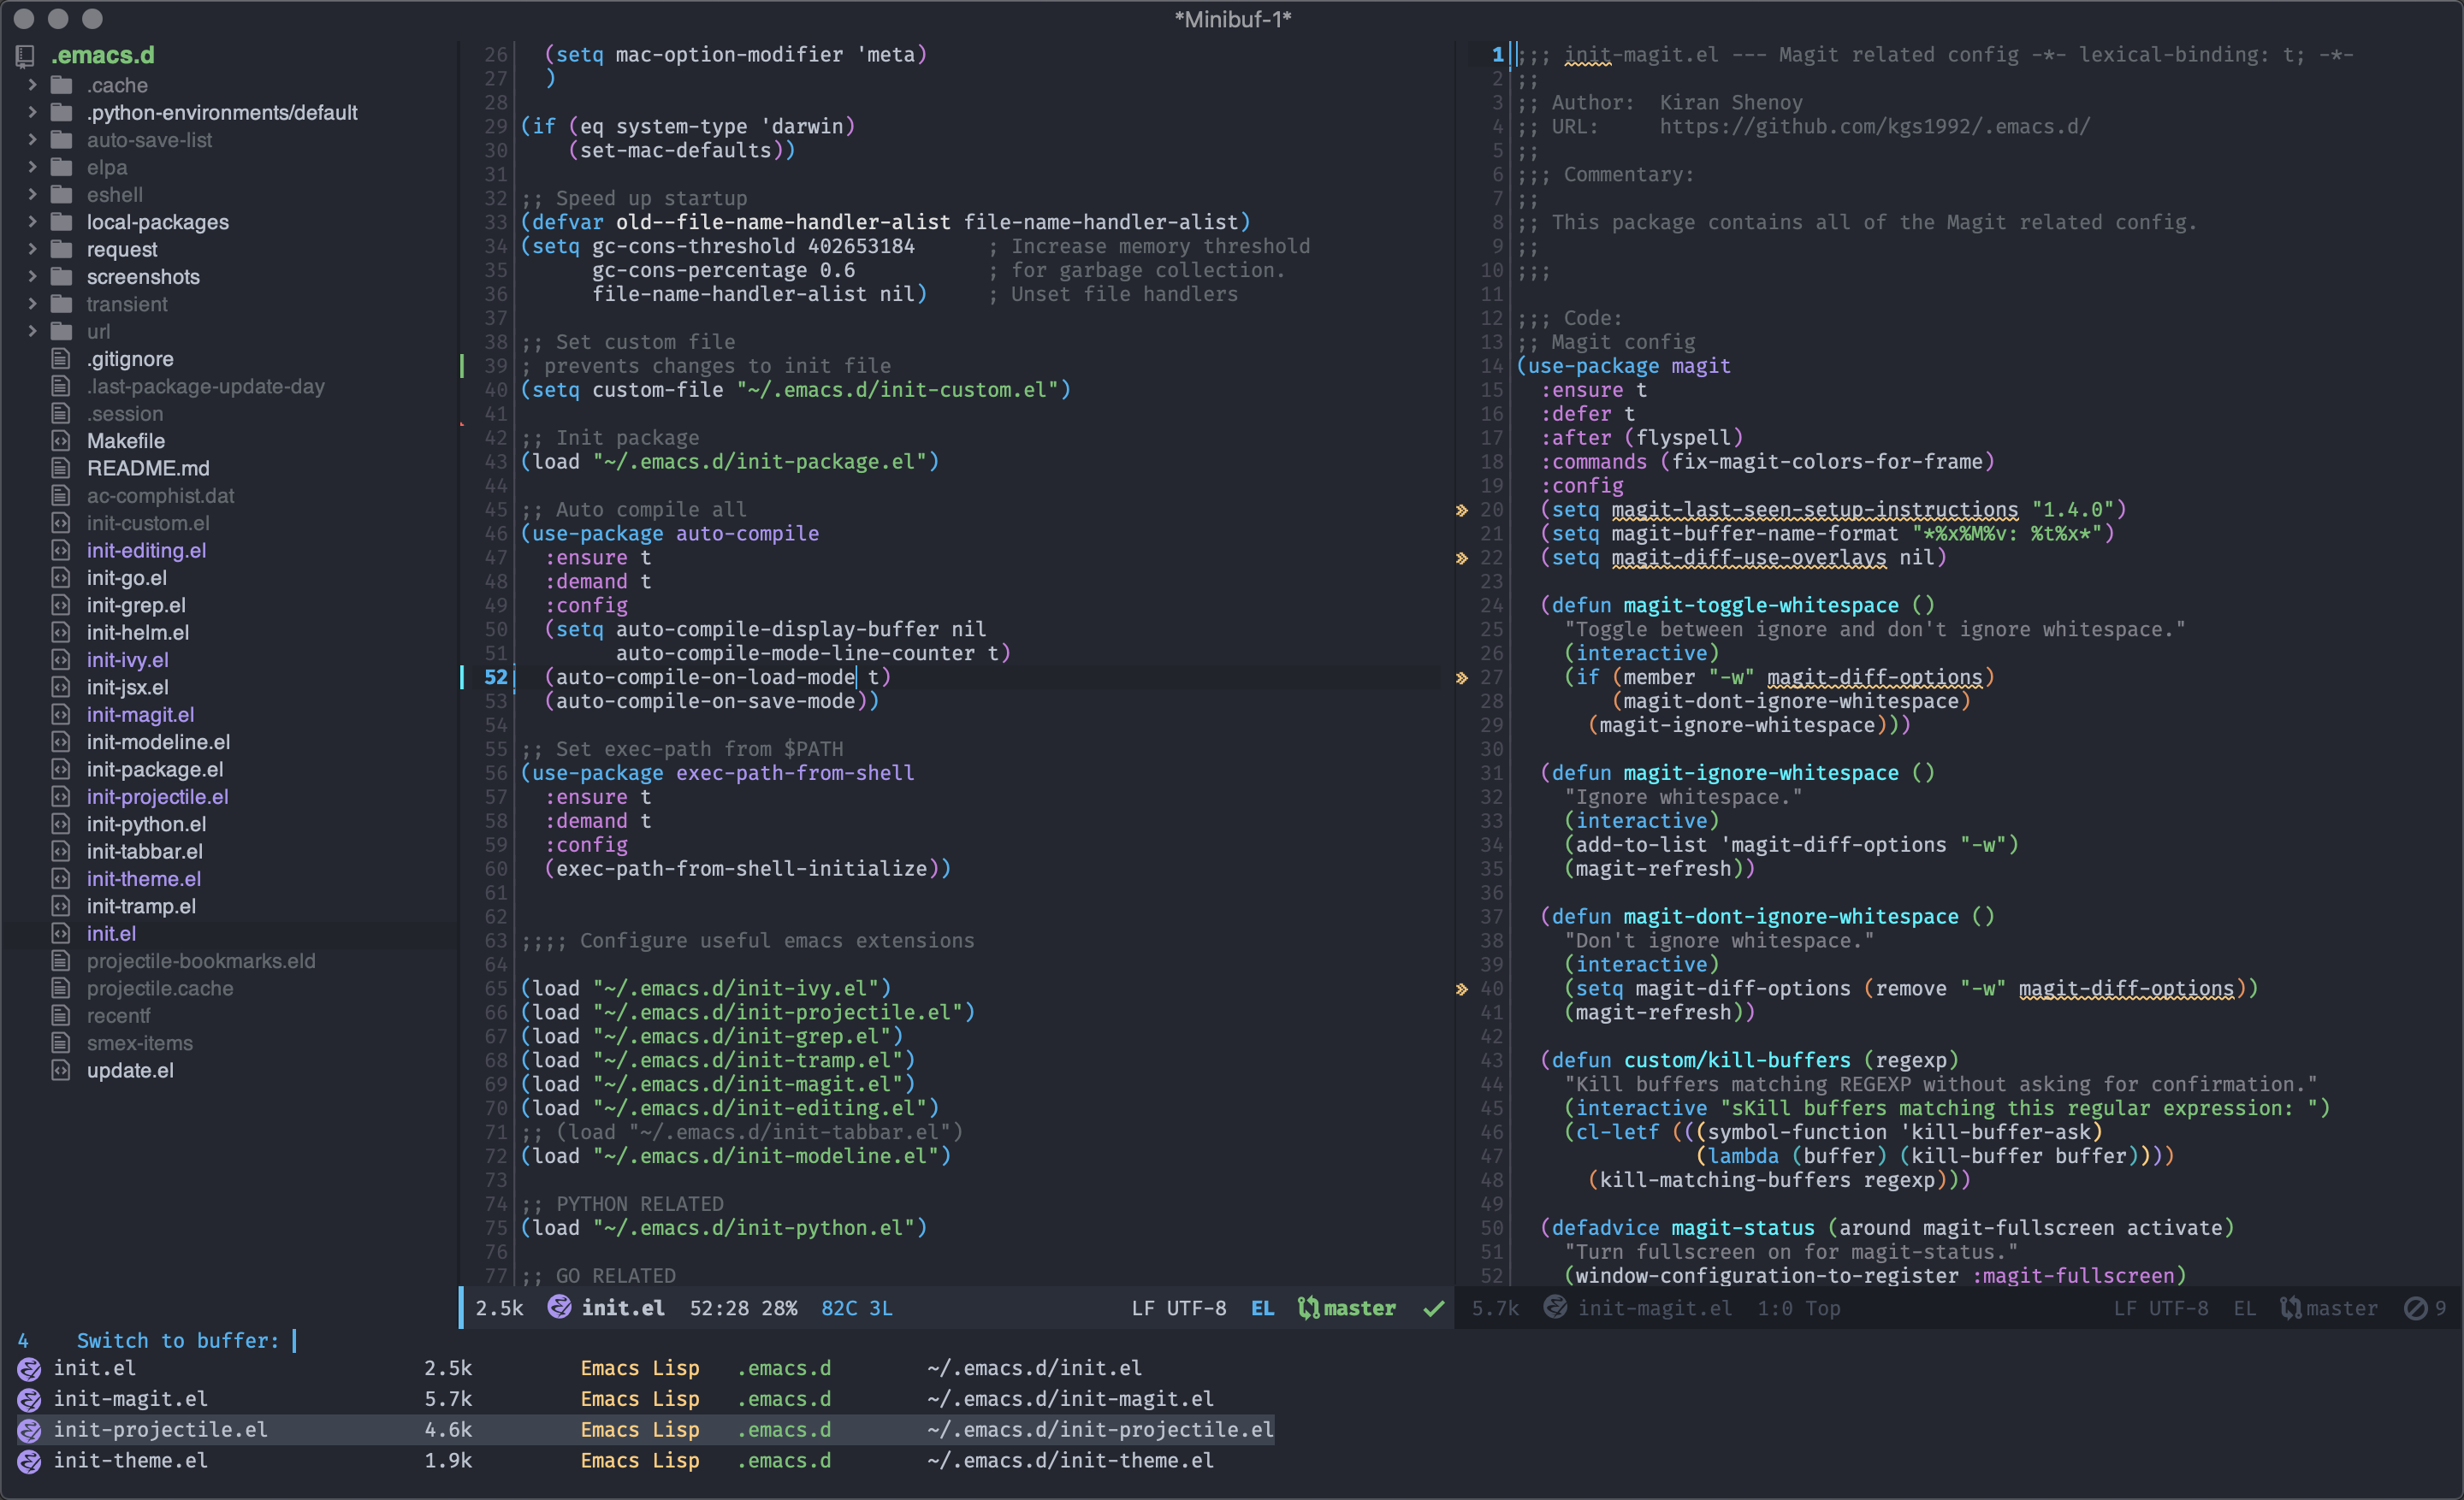Click the GitHub URL in init-magit.el header
The height and width of the screenshot is (1500, 2464).
point(1875,127)
